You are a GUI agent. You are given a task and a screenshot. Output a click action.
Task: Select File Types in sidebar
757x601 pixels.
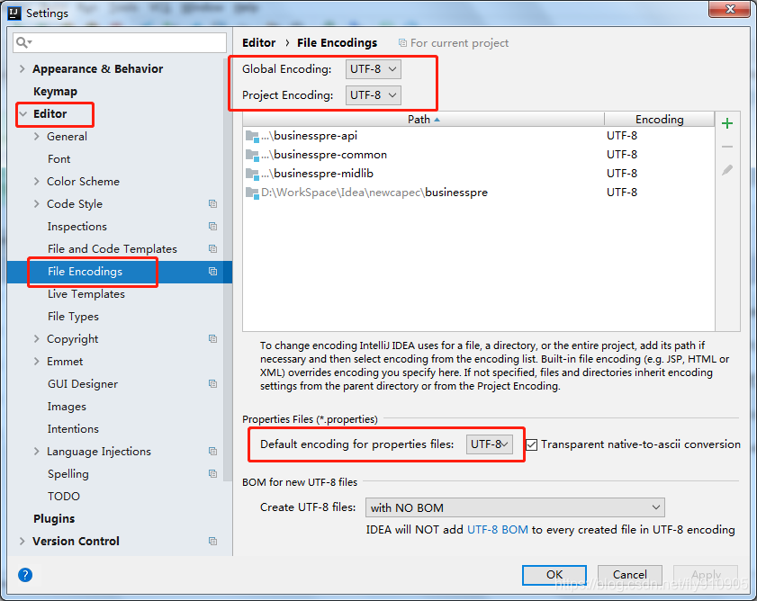73,316
